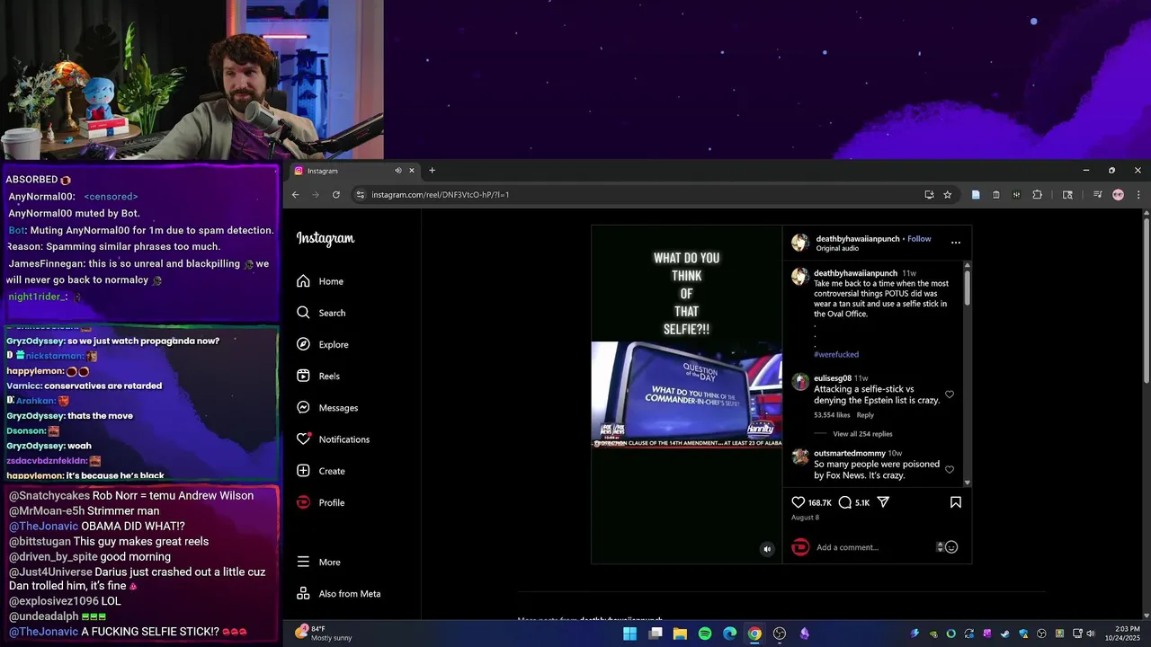1151x647 pixels.
Task: Select the Instagram browser tab
Action: (x=353, y=171)
